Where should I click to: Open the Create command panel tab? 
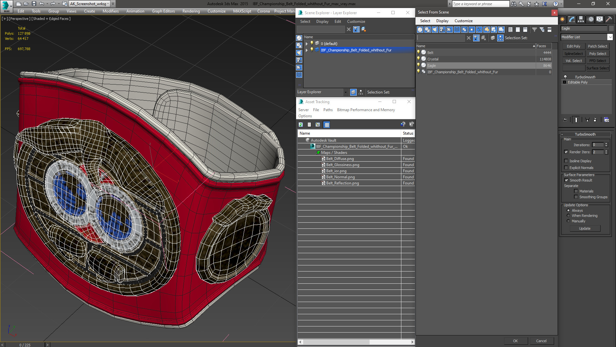[563, 19]
